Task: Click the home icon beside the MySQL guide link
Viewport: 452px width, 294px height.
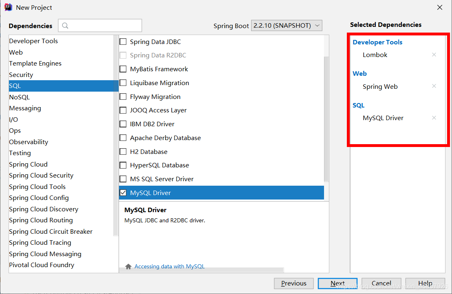Action: [128, 266]
